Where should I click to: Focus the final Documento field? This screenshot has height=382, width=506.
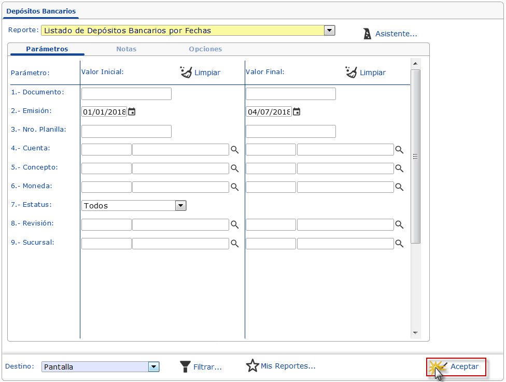tap(291, 94)
